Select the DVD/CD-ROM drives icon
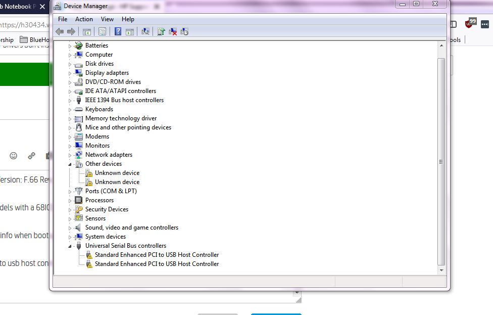 (79, 82)
